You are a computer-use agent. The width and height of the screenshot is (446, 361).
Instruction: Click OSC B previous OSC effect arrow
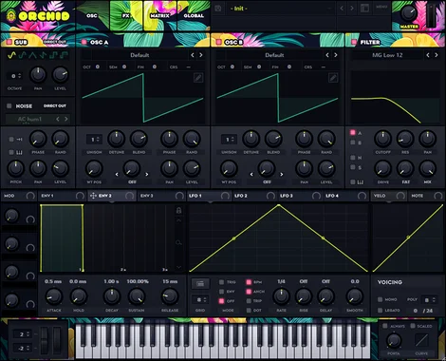pyautogui.click(x=251, y=174)
